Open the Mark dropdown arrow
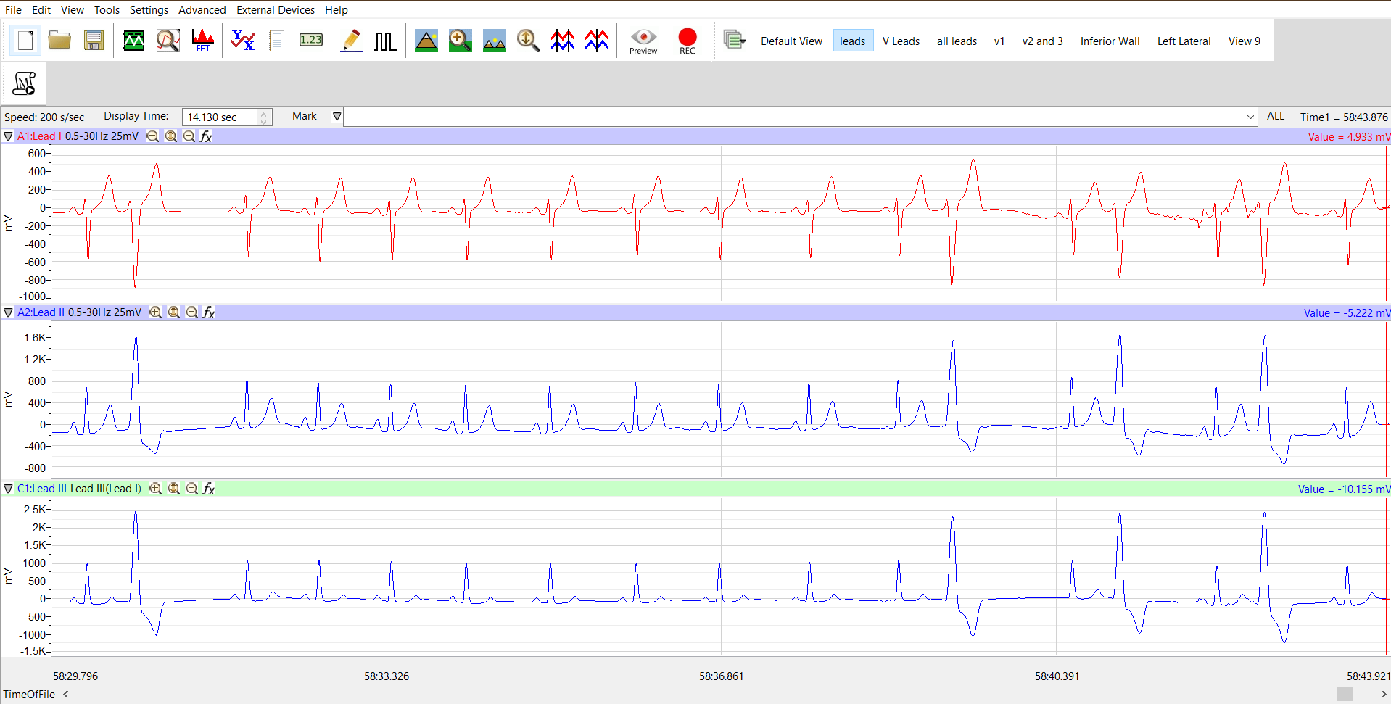 tap(337, 116)
